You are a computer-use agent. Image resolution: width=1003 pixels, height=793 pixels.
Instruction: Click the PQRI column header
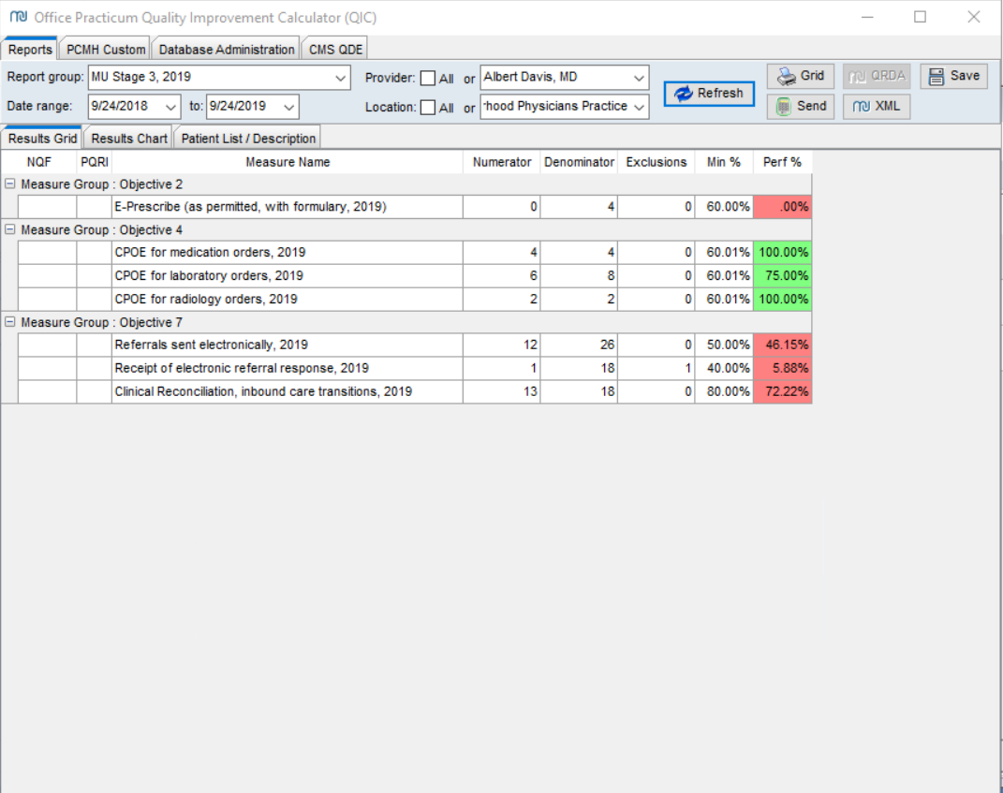[x=94, y=162]
